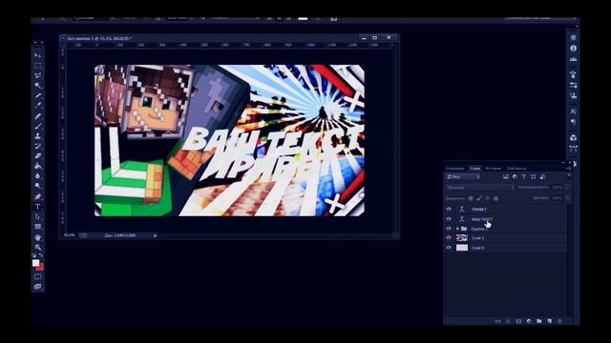Image resolution: width=611 pixels, height=343 pixels.
Task: Click the background red color swatch
Action: [x=40, y=268]
